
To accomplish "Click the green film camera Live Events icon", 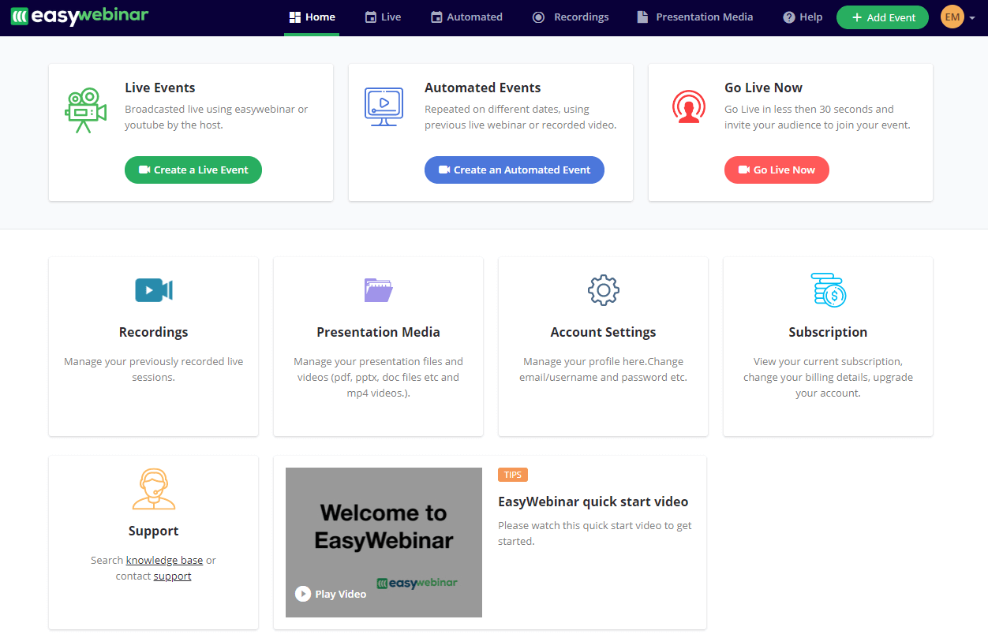I will click(85, 110).
